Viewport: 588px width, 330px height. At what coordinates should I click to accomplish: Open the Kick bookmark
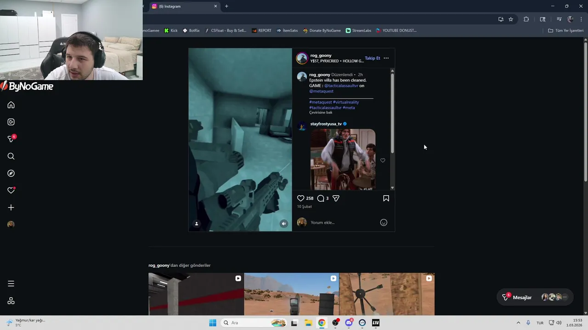(171, 31)
